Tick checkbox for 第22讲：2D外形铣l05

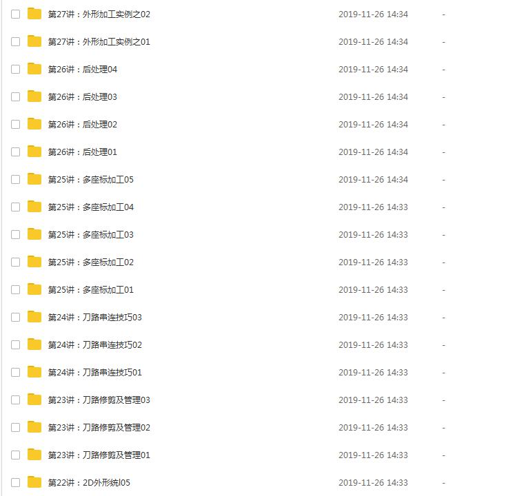(x=15, y=483)
